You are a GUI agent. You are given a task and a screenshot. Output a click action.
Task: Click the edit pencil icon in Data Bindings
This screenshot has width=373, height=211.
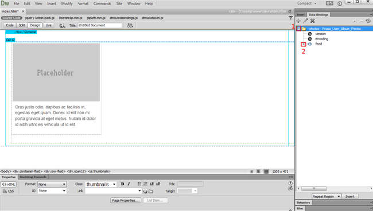coord(305,21)
